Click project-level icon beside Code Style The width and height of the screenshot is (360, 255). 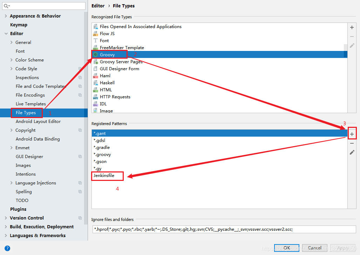coord(80,68)
